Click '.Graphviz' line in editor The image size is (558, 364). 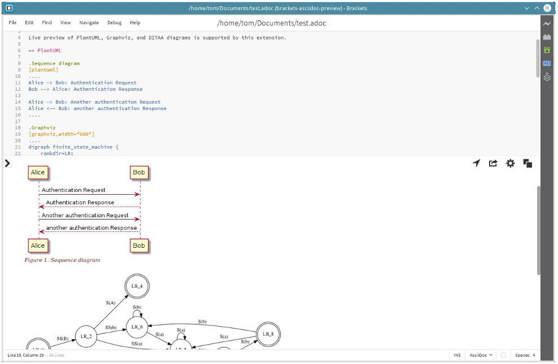coord(42,128)
